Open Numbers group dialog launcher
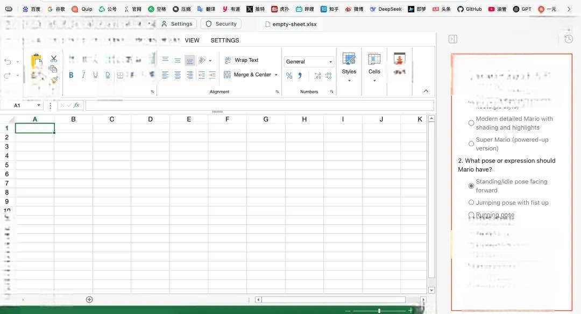 (331, 91)
